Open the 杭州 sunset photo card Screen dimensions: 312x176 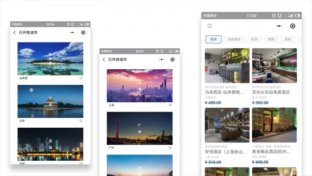(x=140, y=165)
